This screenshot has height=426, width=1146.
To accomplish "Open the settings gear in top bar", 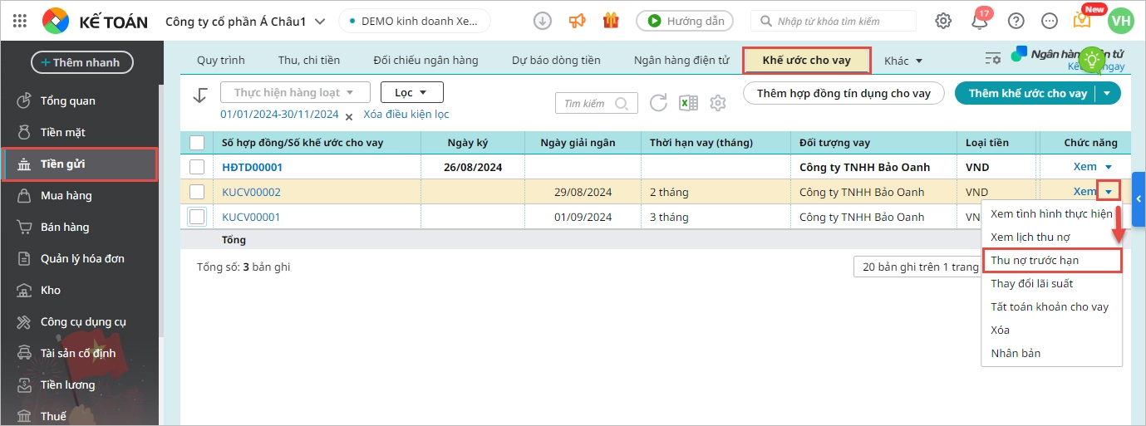I will pos(943,21).
